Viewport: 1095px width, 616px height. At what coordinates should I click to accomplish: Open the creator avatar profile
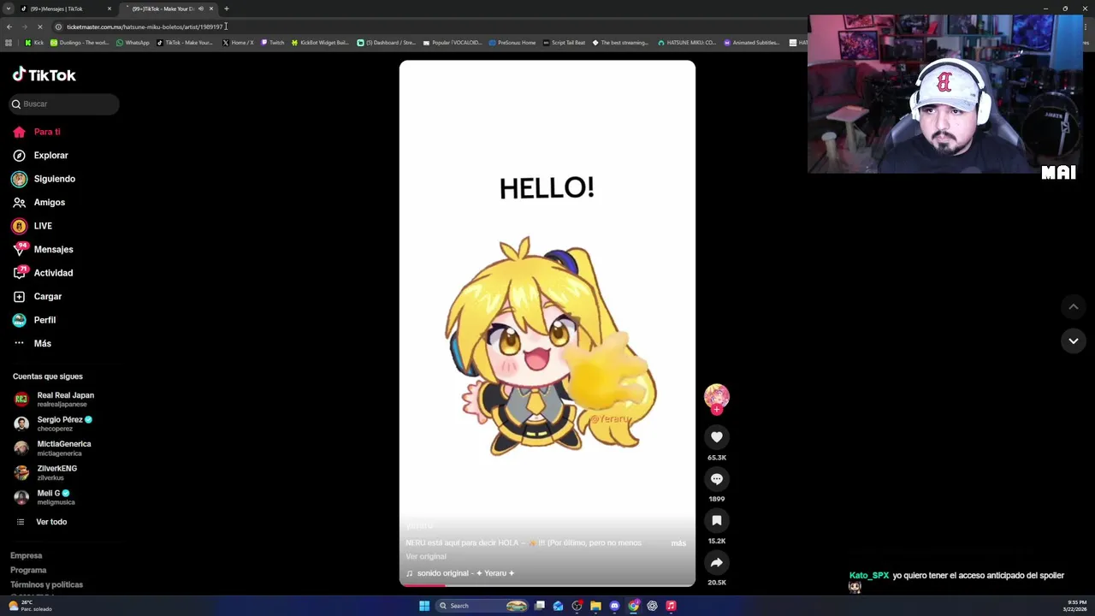tap(717, 395)
